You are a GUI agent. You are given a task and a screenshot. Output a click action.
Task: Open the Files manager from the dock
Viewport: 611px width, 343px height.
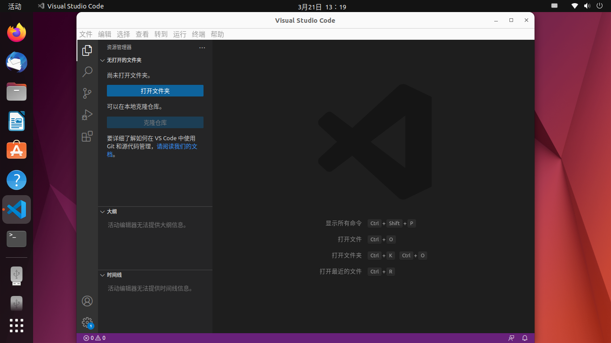click(x=17, y=92)
